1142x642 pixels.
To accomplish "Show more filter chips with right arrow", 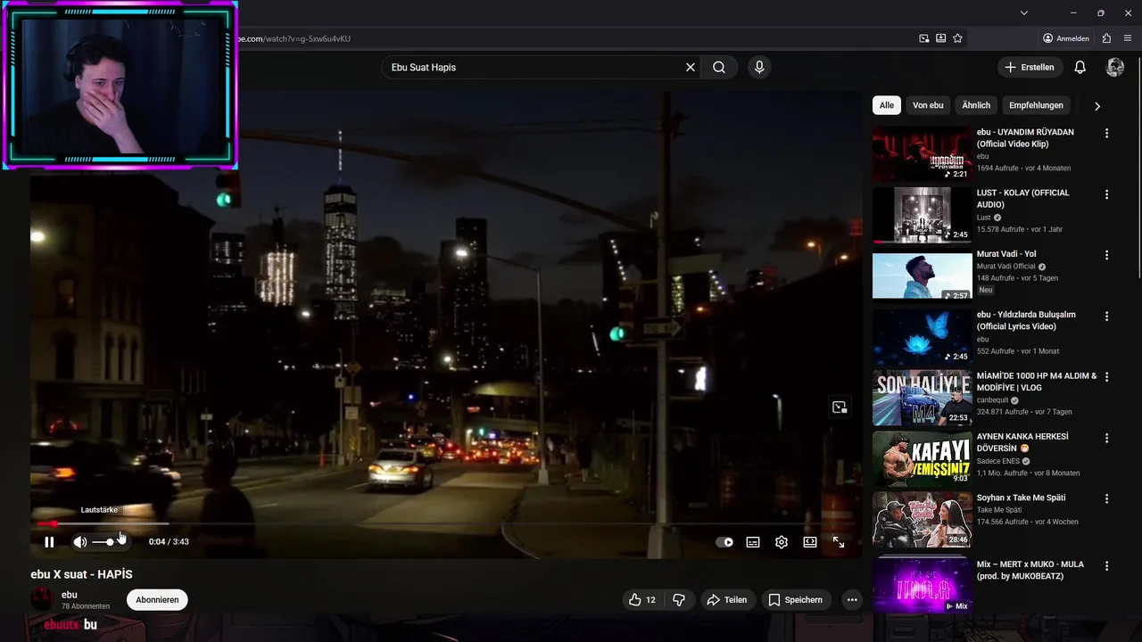I will point(1097,105).
